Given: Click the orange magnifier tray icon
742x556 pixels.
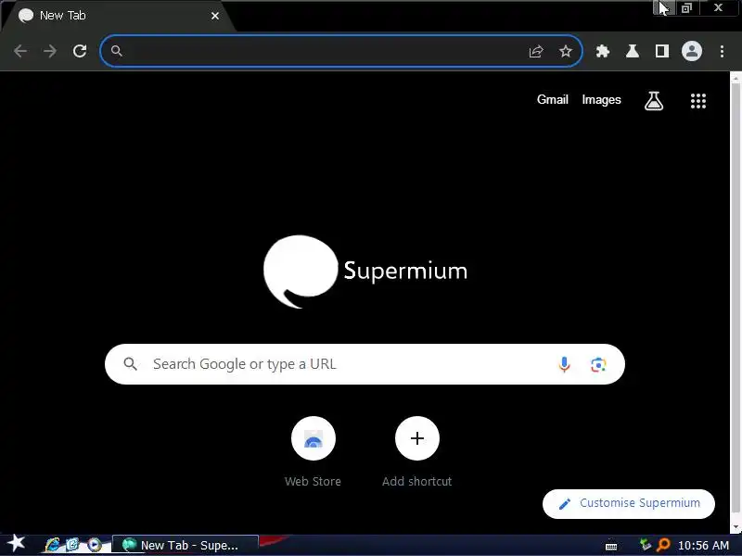Looking at the screenshot, I should 663,545.
